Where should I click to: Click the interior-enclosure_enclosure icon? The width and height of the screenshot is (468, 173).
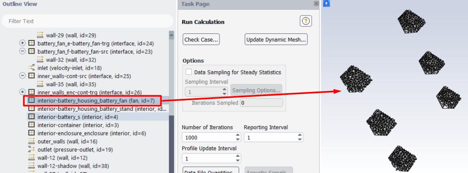31,133
